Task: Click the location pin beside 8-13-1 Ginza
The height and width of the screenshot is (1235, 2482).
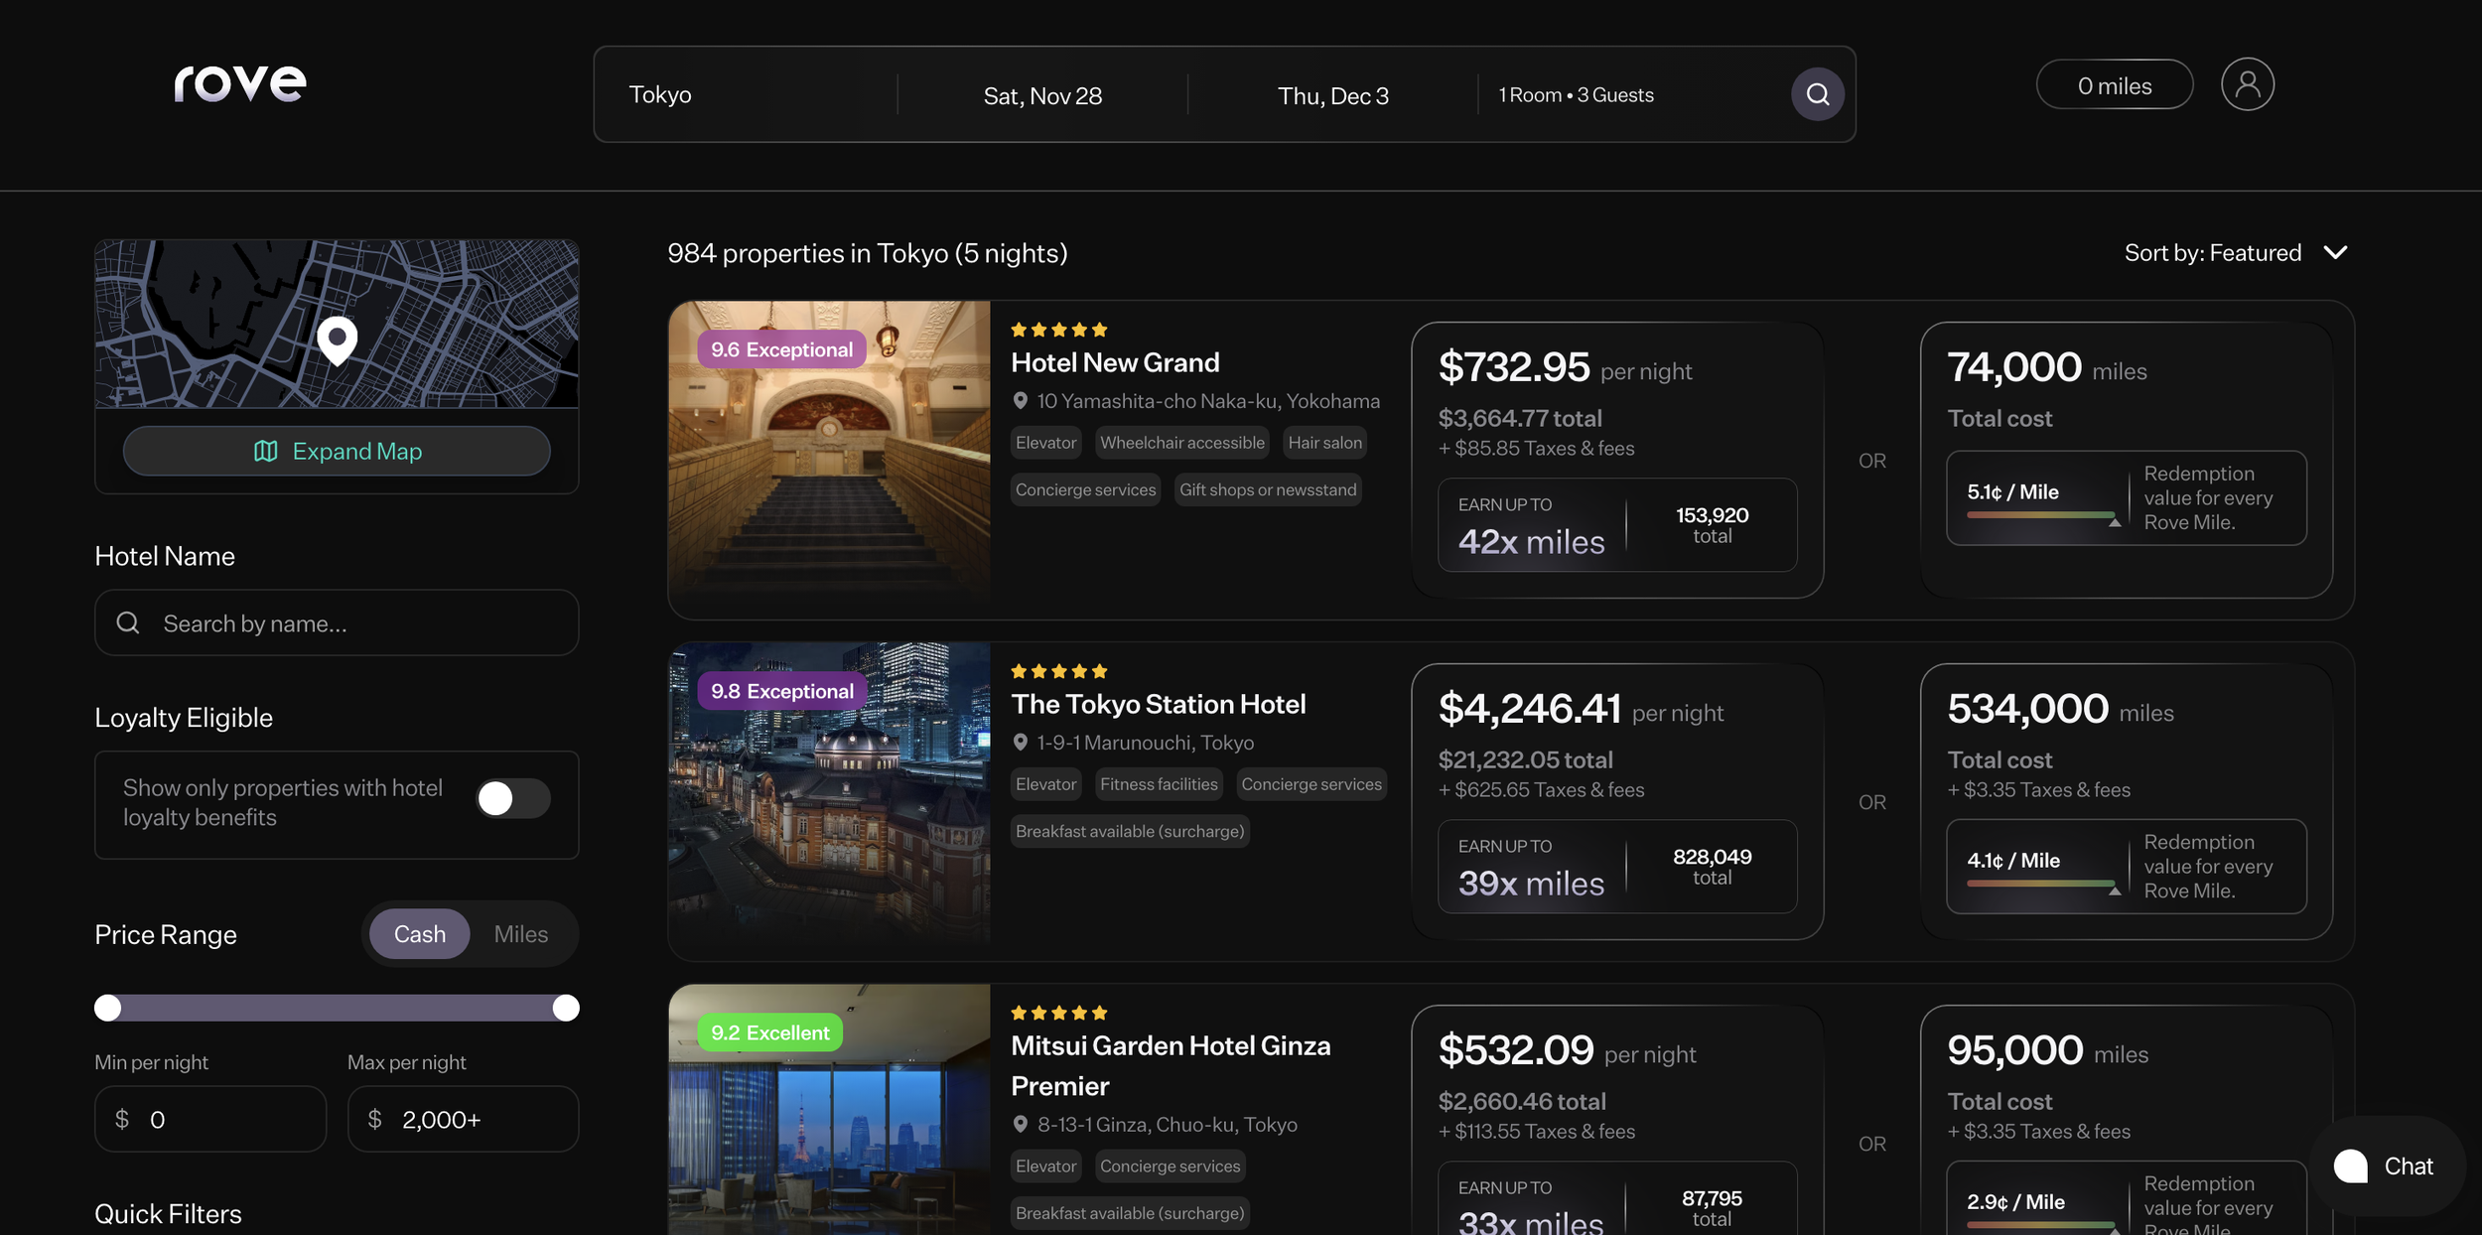Action: tap(1020, 1124)
